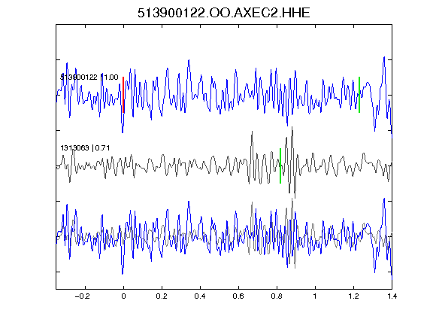Click the deep blue trough just before the red marker
Image resolution: width=433 pixels, height=325 pixels.
[123, 132]
